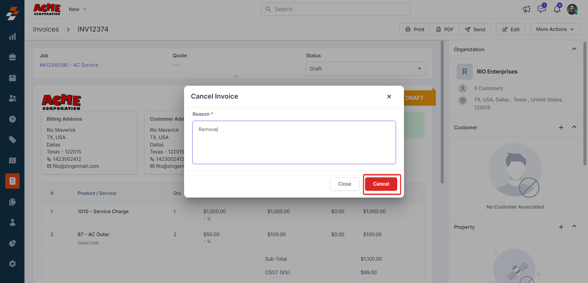Open the #A12345190 - AC Service job link
The height and width of the screenshot is (283, 588).
(x=69, y=65)
